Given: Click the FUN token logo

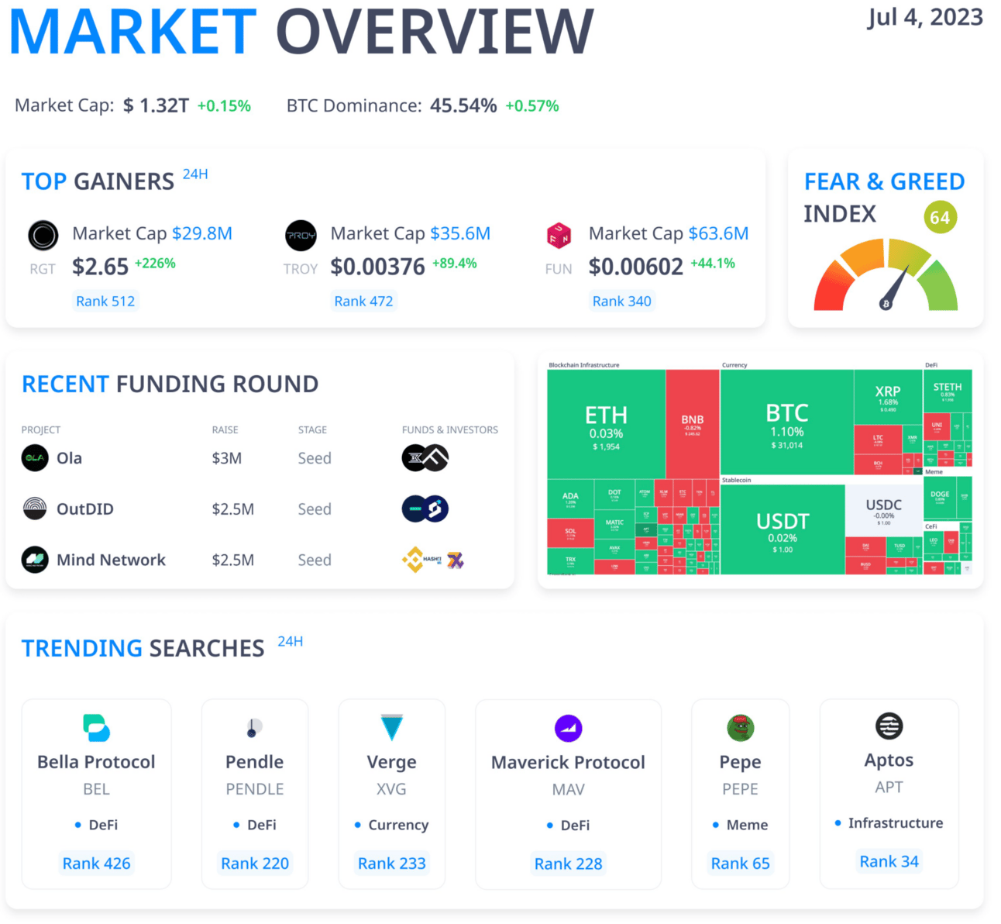Looking at the screenshot, I should (559, 235).
